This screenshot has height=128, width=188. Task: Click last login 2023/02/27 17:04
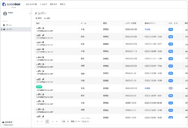[x=153, y=66]
